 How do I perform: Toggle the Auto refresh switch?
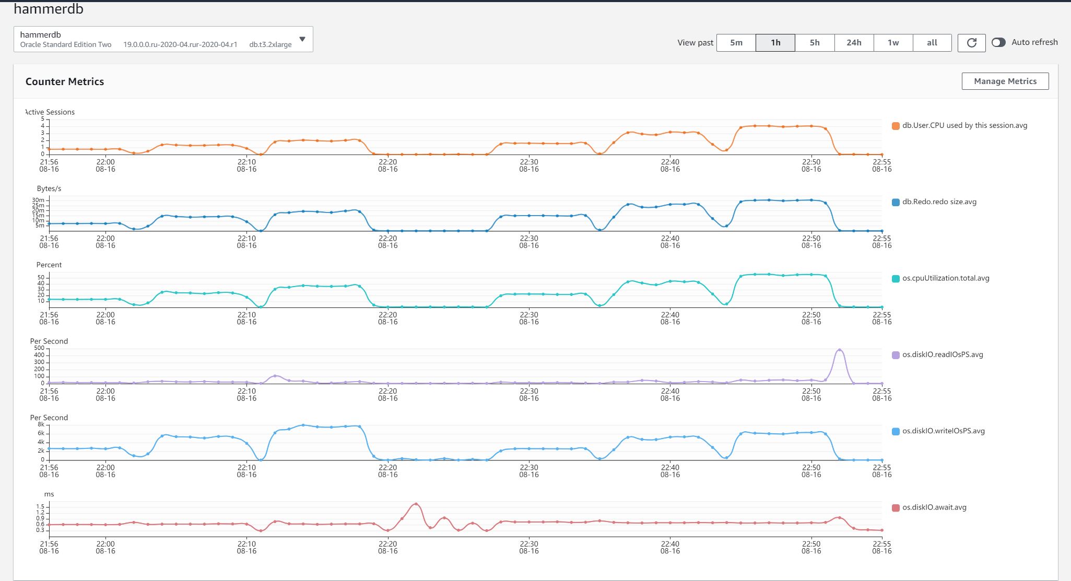(x=998, y=42)
